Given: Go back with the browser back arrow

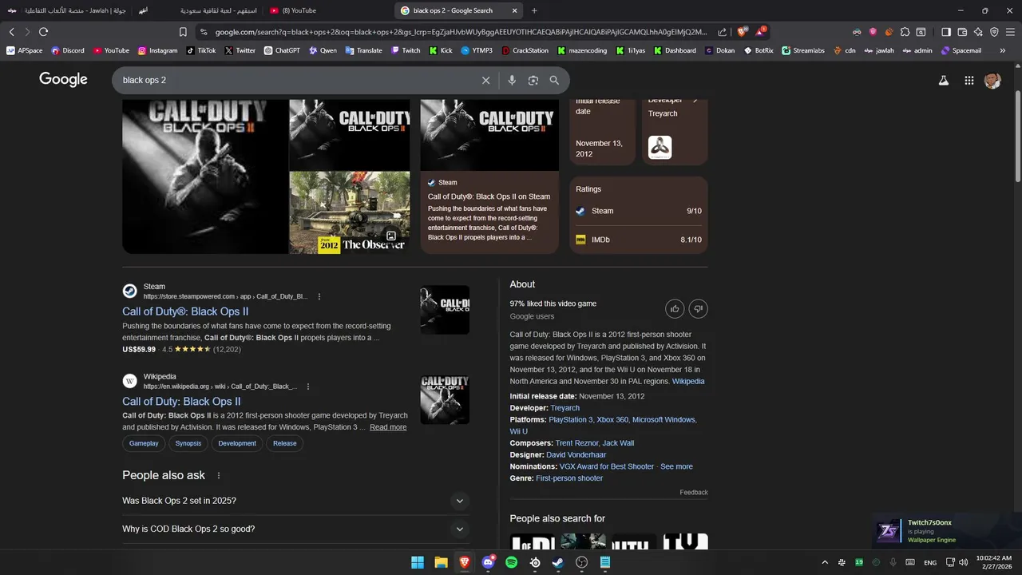Looking at the screenshot, I should (x=11, y=32).
